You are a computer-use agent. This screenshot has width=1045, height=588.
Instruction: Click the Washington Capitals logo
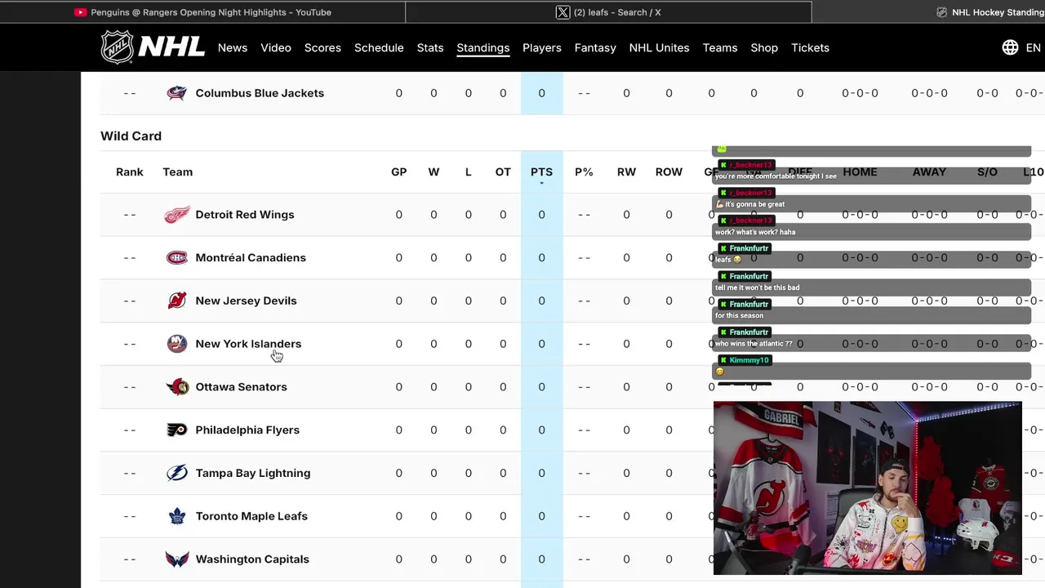177,559
